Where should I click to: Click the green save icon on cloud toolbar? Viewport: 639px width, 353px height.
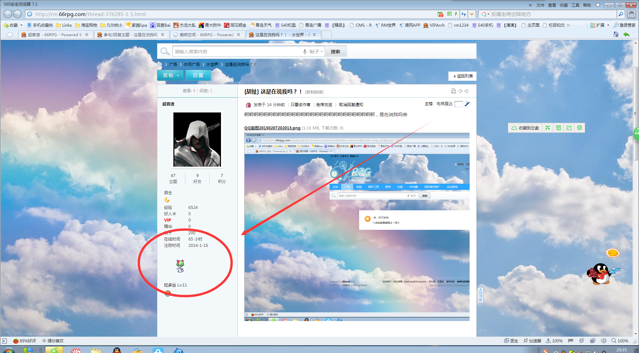[x=558, y=128]
